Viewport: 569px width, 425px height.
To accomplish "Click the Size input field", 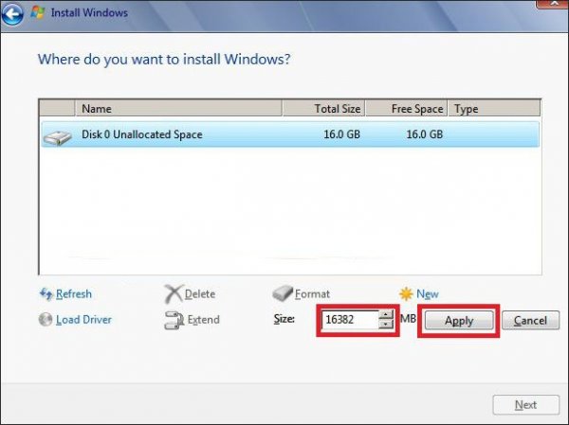I will click(x=348, y=320).
